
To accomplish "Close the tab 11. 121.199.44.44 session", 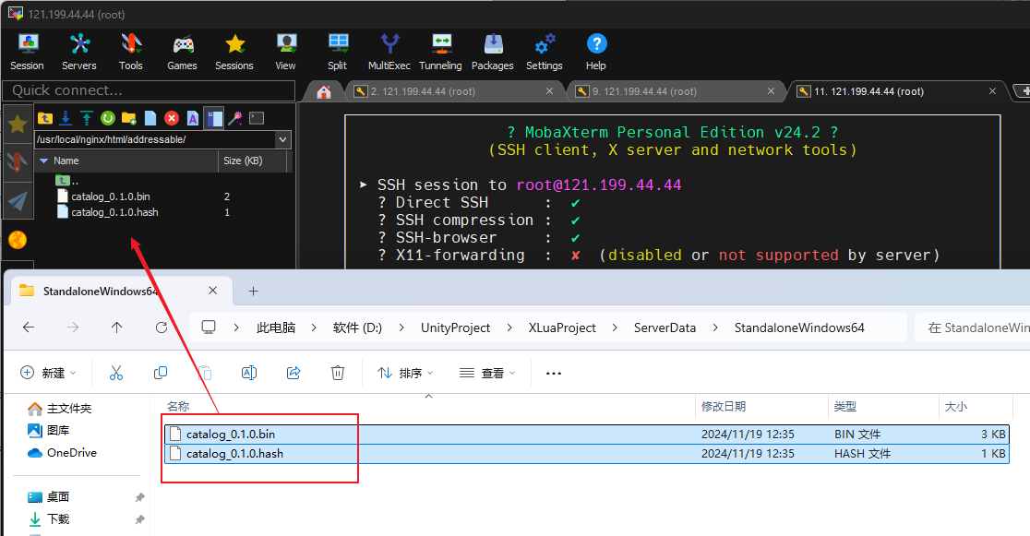I will 992,91.
